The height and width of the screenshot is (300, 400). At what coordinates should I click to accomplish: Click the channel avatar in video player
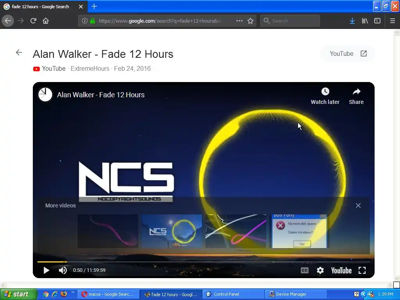[x=45, y=95]
